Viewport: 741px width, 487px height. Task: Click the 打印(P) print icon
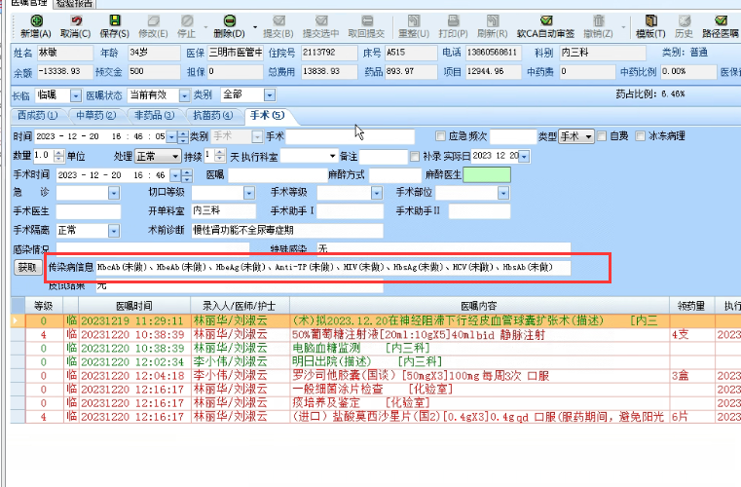pos(453,20)
